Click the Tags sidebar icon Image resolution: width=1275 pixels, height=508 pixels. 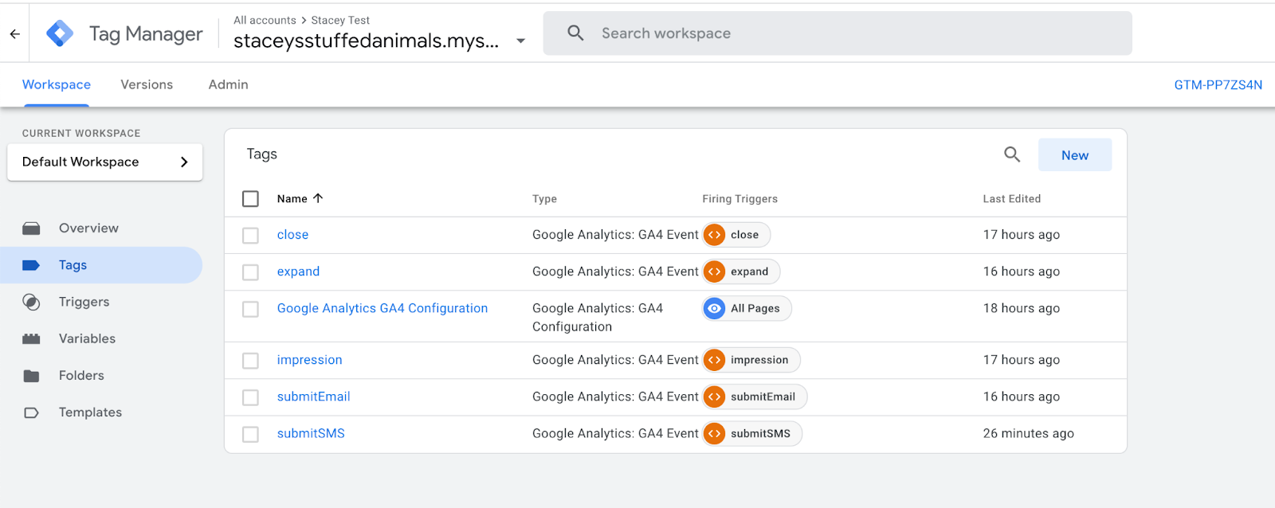[31, 265]
